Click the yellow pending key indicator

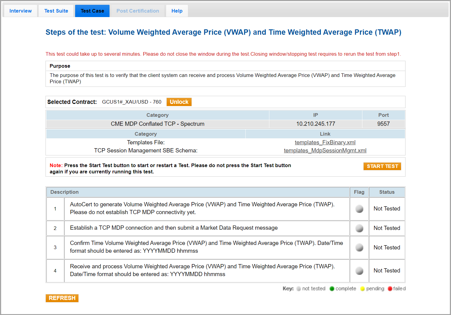362,289
